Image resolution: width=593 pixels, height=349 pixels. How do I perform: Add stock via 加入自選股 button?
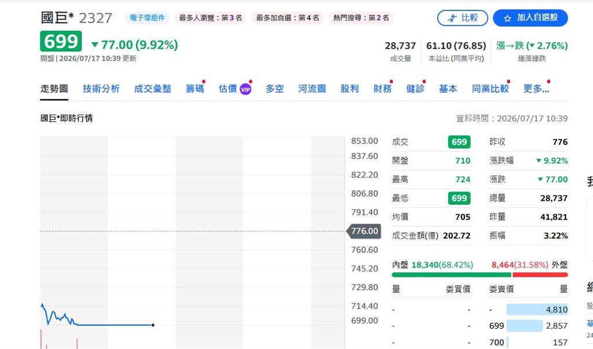click(530, 18)
